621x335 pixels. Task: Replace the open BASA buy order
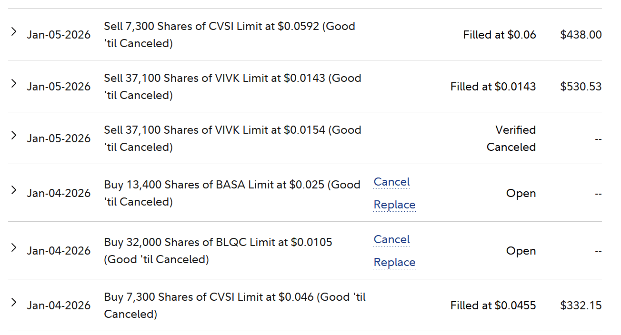point(394,205)
